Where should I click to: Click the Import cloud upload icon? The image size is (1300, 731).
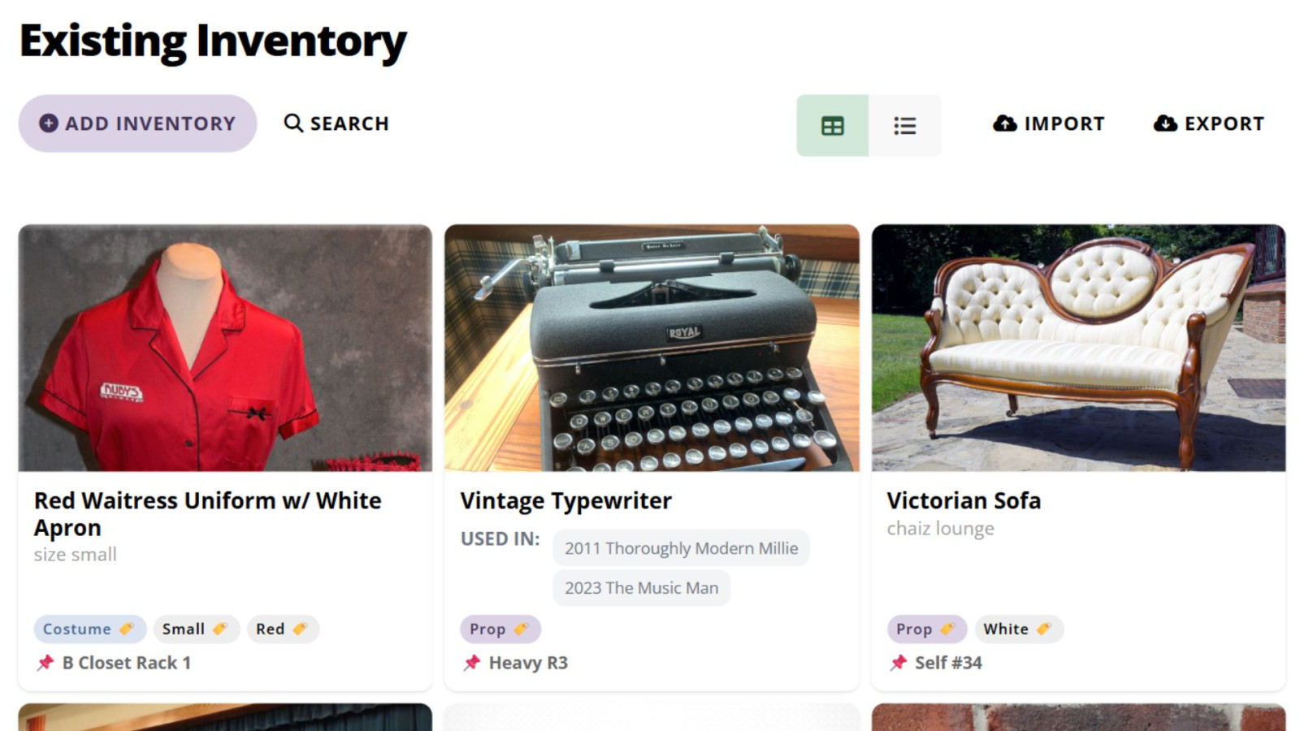1005,123
